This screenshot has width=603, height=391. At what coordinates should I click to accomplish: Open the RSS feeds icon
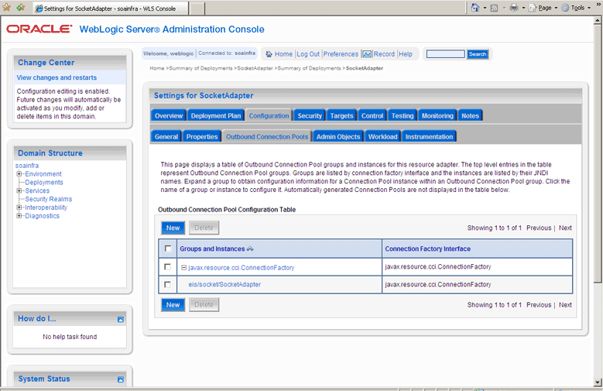[x=494, y=8]
